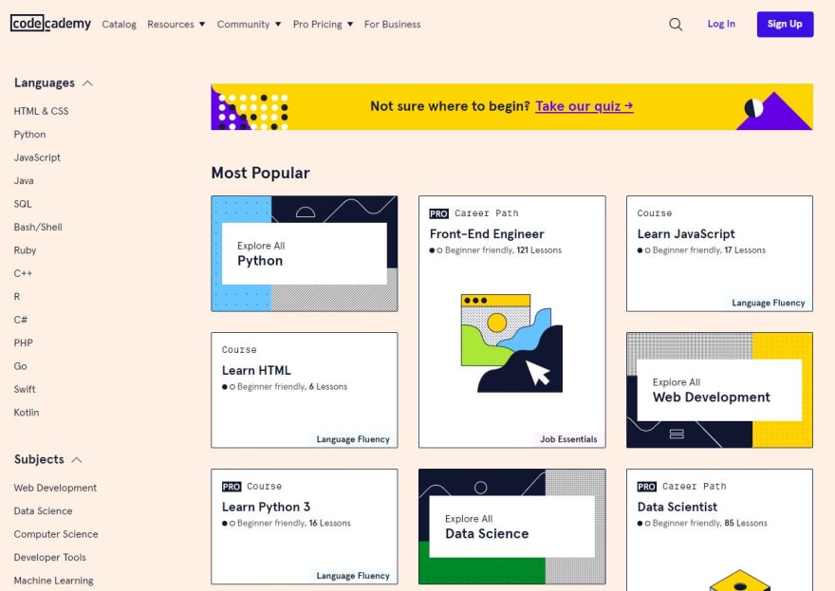
Task: Open the For Business nav item
Action: coord(393,25)
